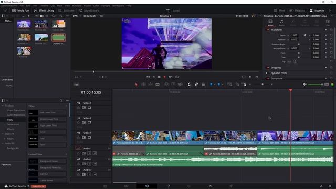Pick the Blade Edit Mode tool
Screen dimensions: 336x189
pyautogui.click(x=157, y=85)
